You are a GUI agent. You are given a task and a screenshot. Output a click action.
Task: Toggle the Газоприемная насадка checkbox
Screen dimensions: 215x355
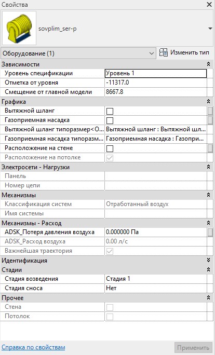click(110, 120)
